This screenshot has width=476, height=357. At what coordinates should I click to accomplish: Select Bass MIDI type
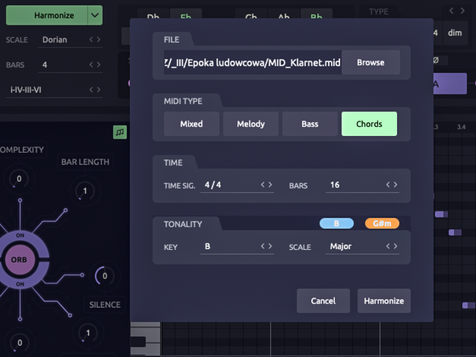[x=310, y=124]
